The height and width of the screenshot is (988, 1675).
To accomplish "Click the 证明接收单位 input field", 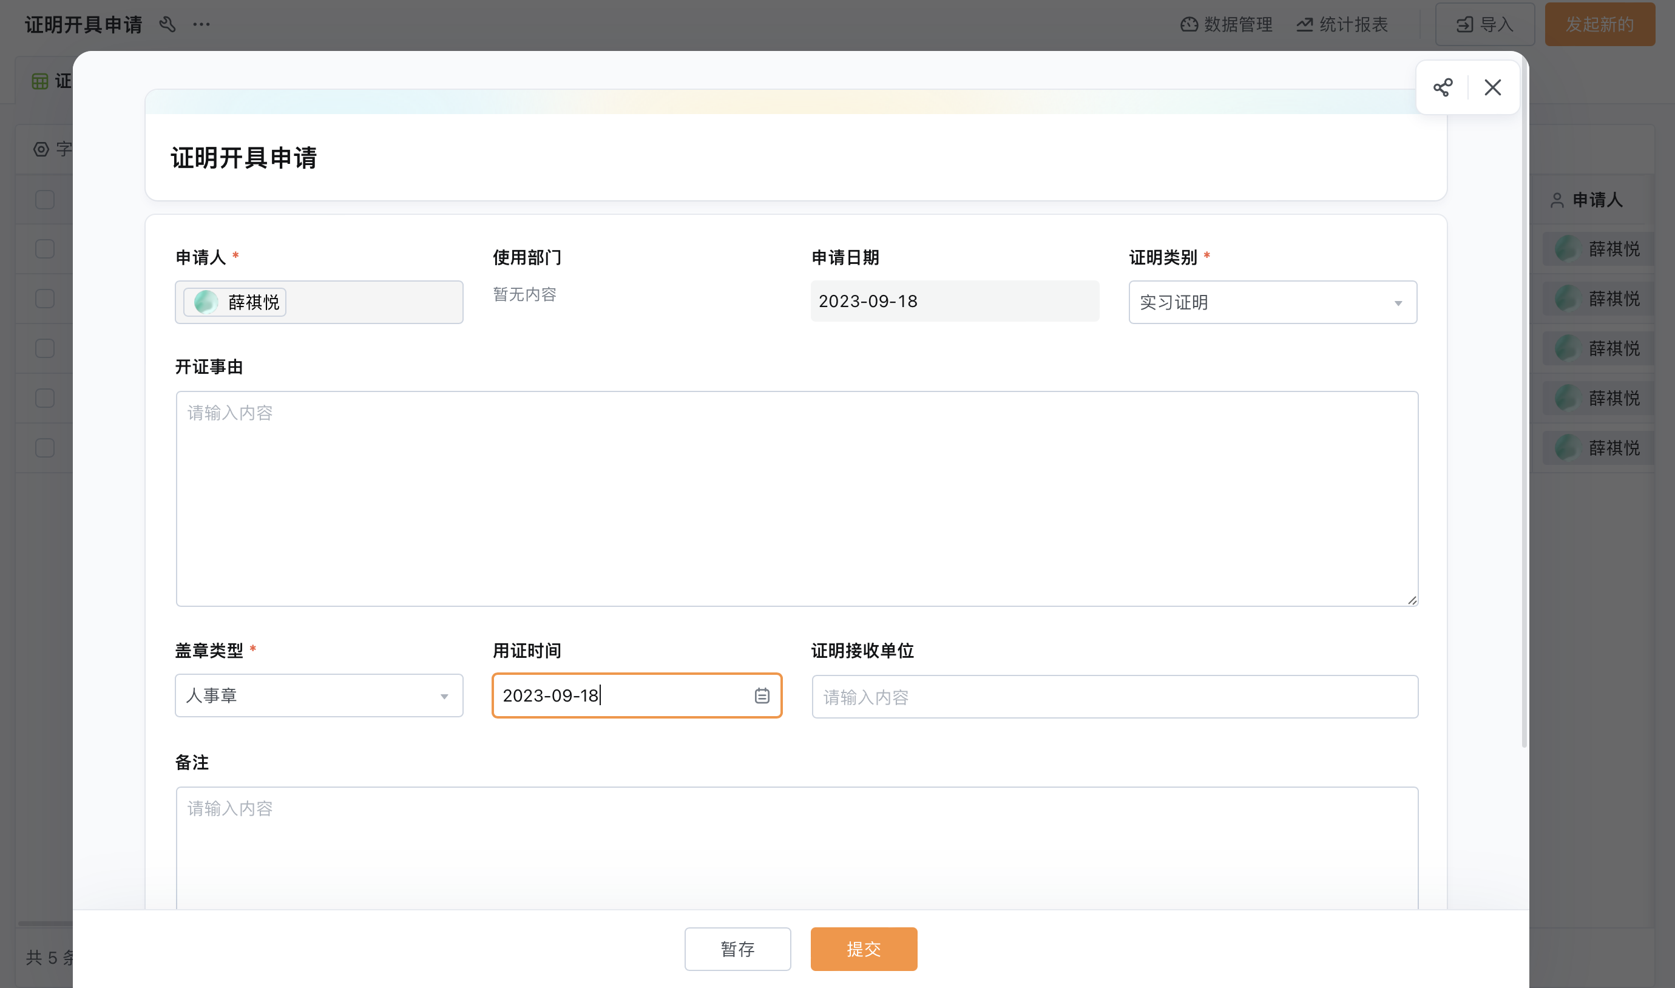I will (1114, 697).
